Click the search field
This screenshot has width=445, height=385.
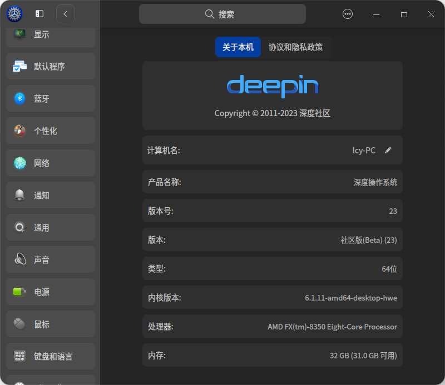[x=222, y=14]
